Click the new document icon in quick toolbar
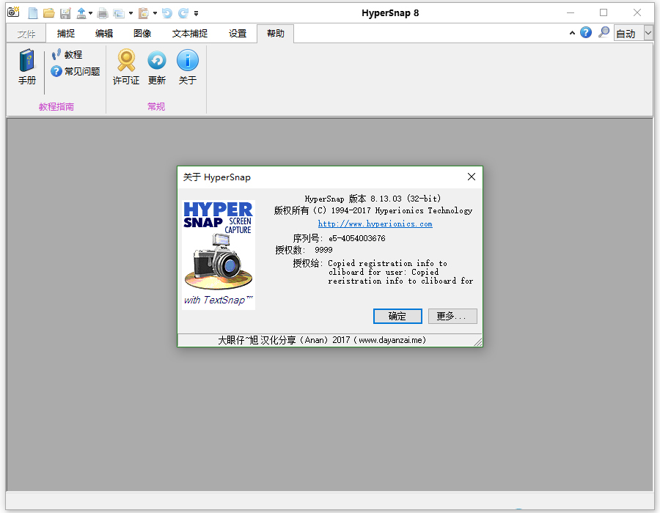 [33, 13]
